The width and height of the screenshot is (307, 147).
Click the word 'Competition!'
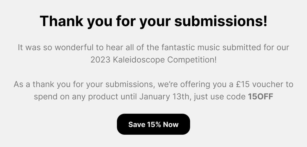tap(191, 60)
